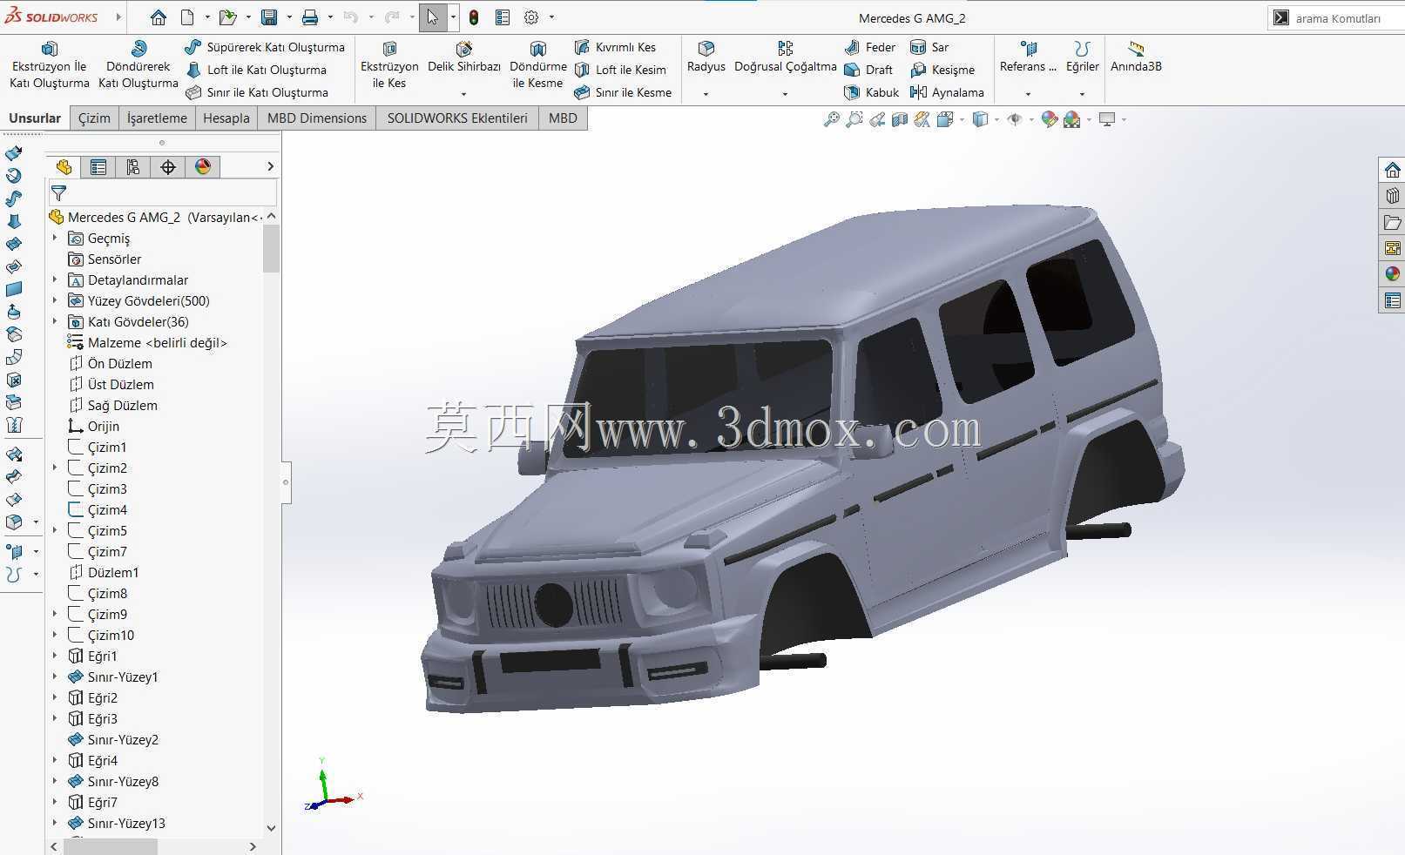Screen dimensions: 1405x855
Task: Click the Aynalama mirror tool
Action: click(x=947, y=92)
